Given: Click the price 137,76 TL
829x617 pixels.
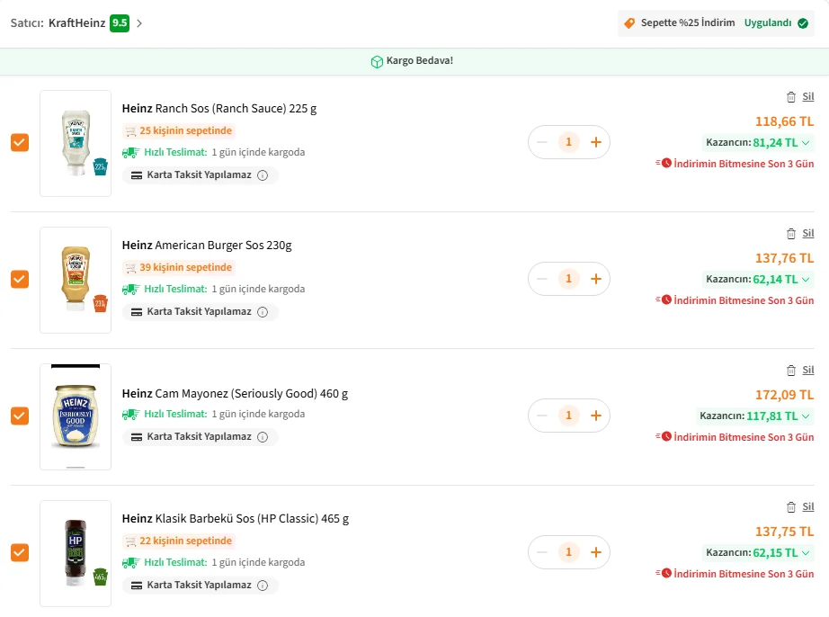Looking at the screenshot, I should click(x=785, y=258).
